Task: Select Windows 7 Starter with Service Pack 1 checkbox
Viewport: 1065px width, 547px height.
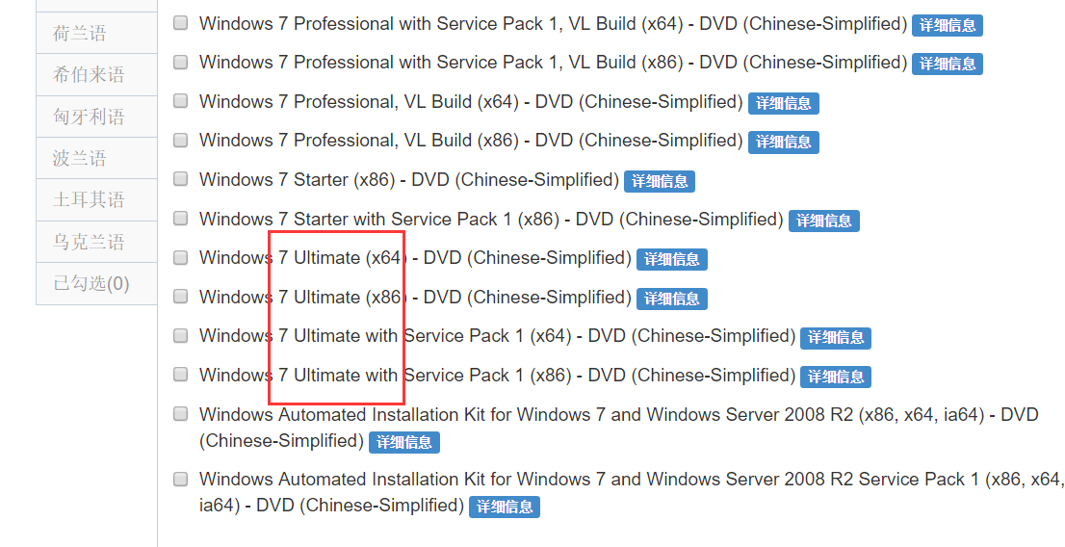Action: [180, 219]
